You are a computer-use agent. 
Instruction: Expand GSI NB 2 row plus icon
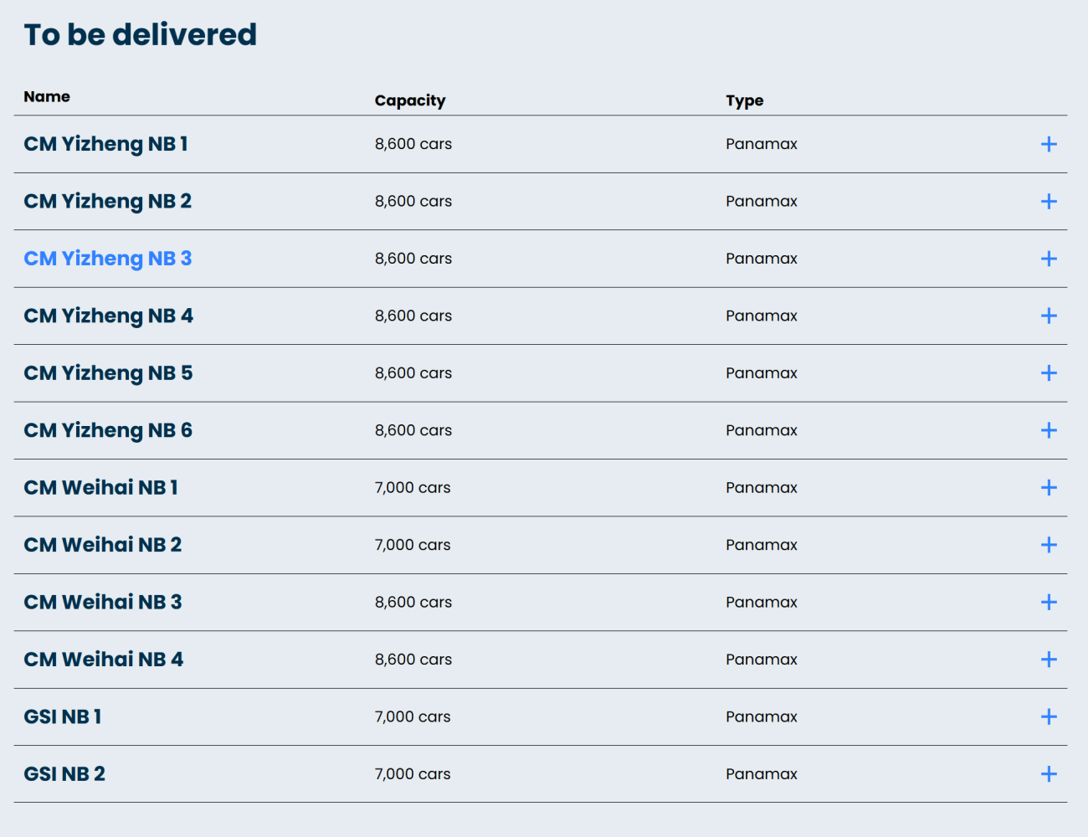(x=1049, y=774)
